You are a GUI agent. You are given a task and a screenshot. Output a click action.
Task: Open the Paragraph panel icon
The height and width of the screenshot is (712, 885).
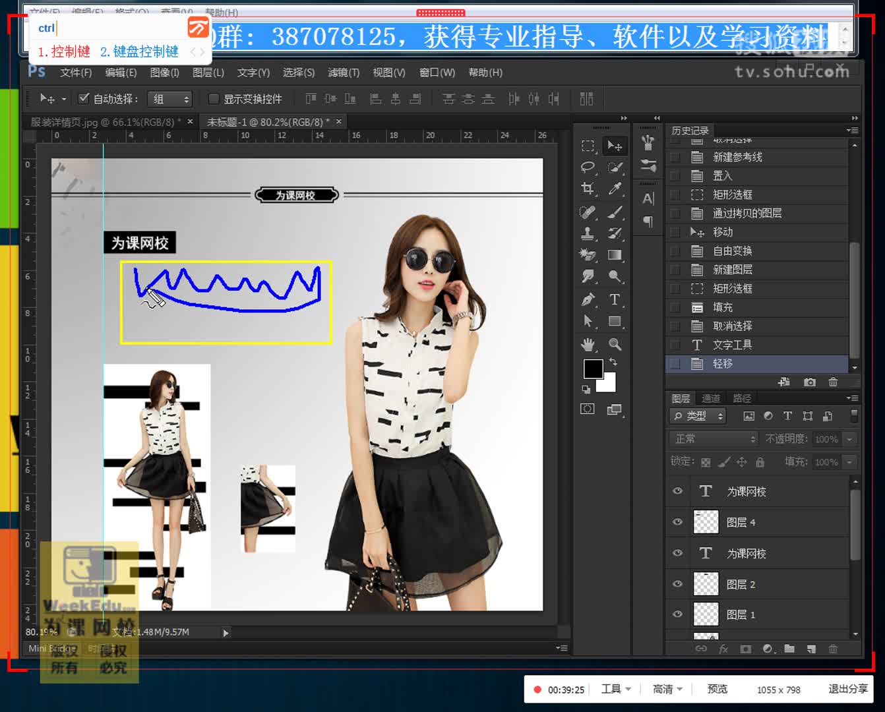[648, 222]
